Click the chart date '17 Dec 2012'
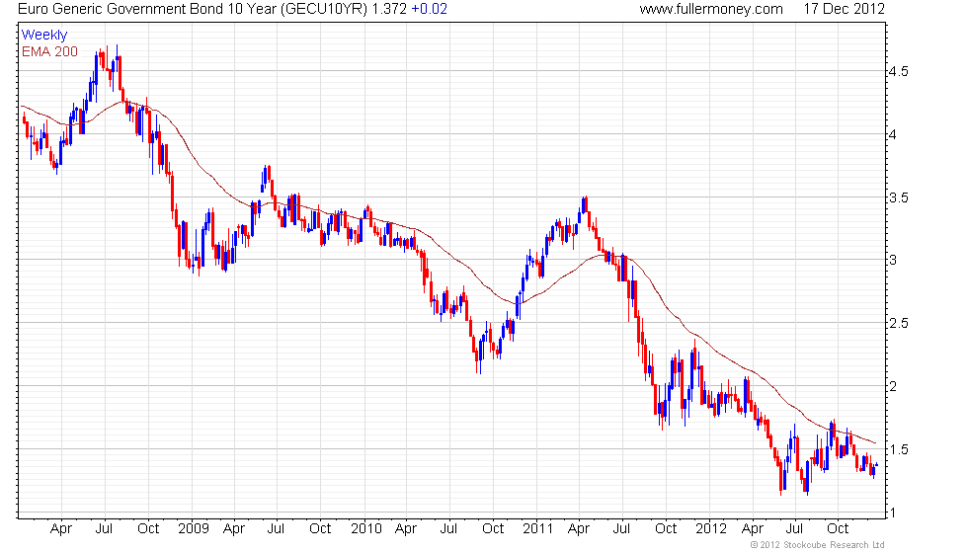 844,9
